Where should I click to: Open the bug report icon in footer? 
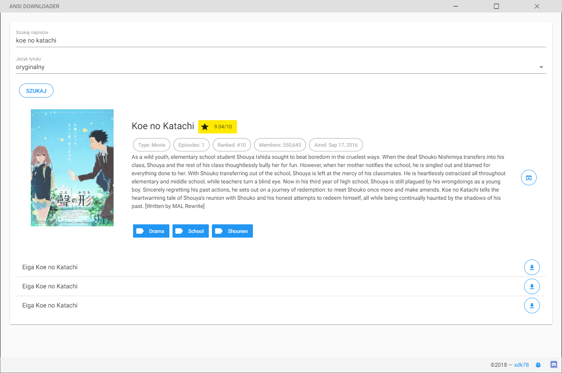[538, 365]
